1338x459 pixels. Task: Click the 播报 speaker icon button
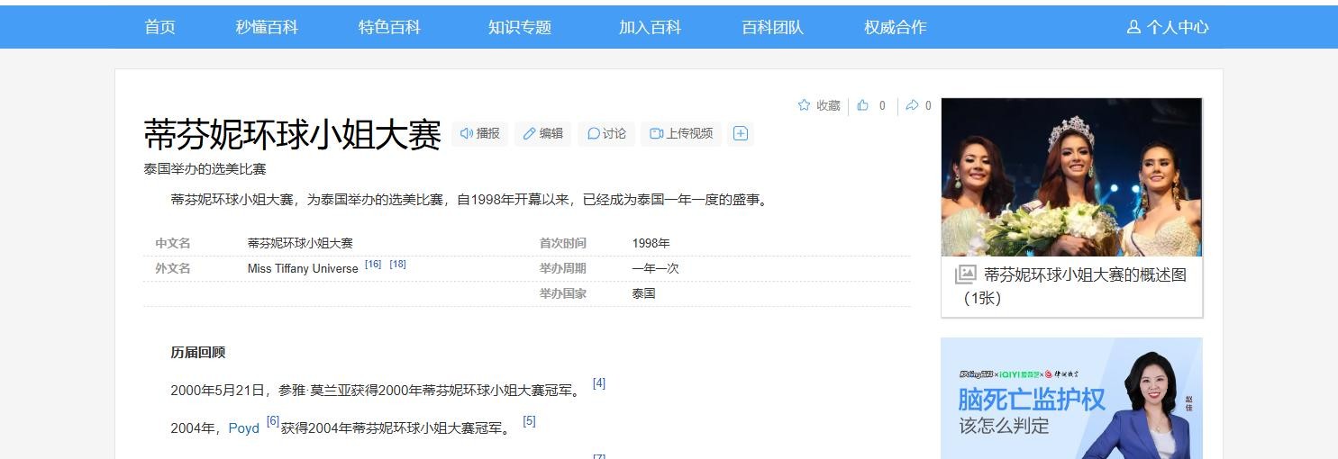(x=479, y=133)
